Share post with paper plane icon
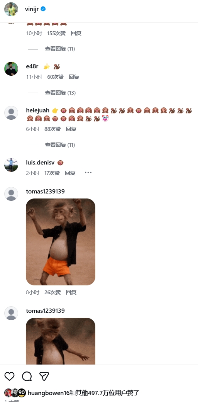 pos(44,376)
